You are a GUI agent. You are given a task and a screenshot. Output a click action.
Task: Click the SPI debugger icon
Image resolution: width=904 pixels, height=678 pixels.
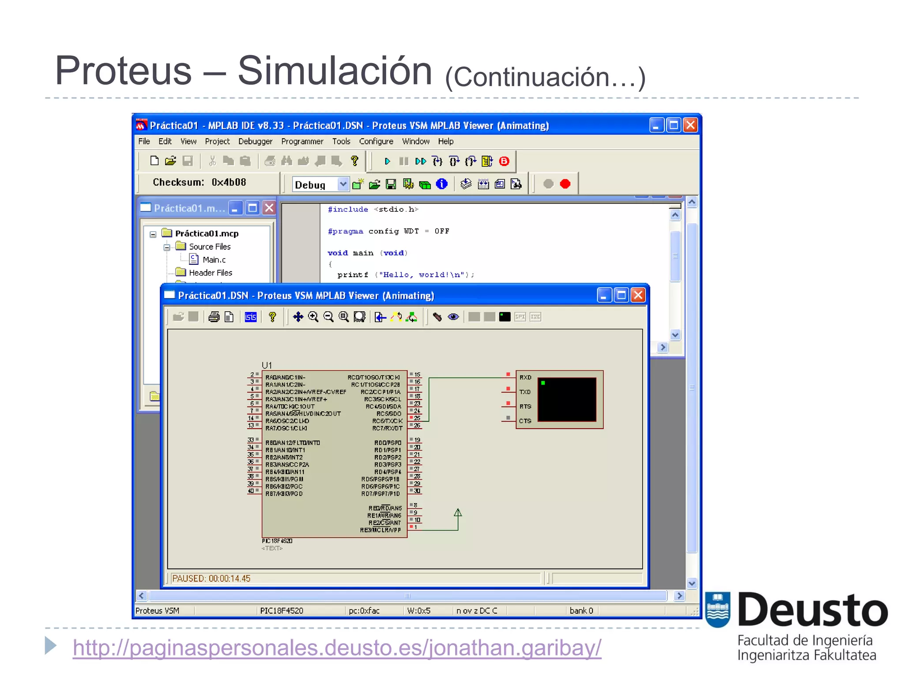520,317
